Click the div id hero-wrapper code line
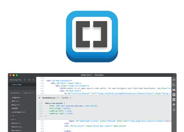 [59, 81]
